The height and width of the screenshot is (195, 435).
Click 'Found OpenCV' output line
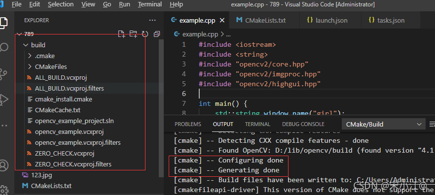[304, 150]
